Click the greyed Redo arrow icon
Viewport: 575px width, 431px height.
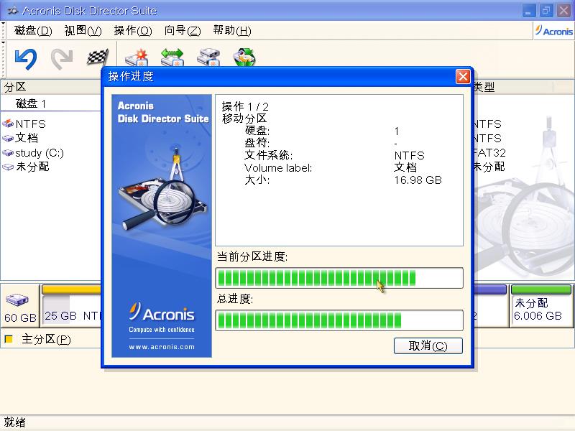(62, 59)
